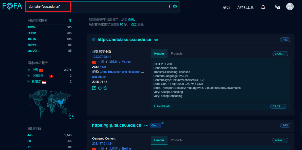Click the link icon beside netclass.csu.edu.cn

[x=156, y=40]
